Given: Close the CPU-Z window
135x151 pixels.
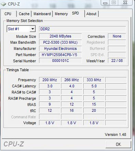Looking at the screenshot, I should click(125, 3).
